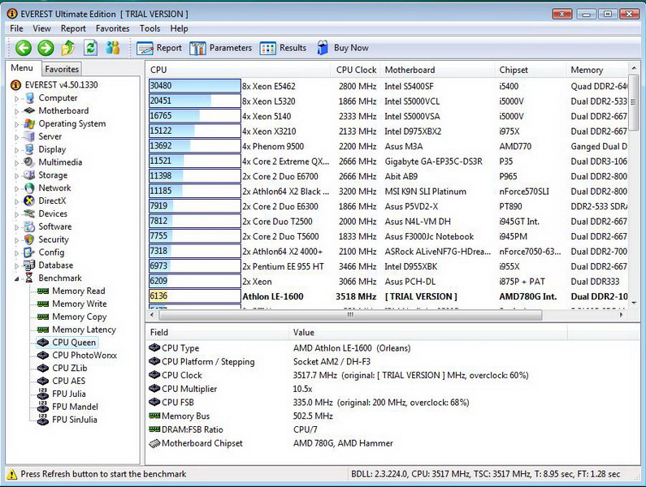Image resolution: width=646 pixels, height=487 pixels.
Task: Open benchmark Parameters from the toolbar
Action: point(221,48)
